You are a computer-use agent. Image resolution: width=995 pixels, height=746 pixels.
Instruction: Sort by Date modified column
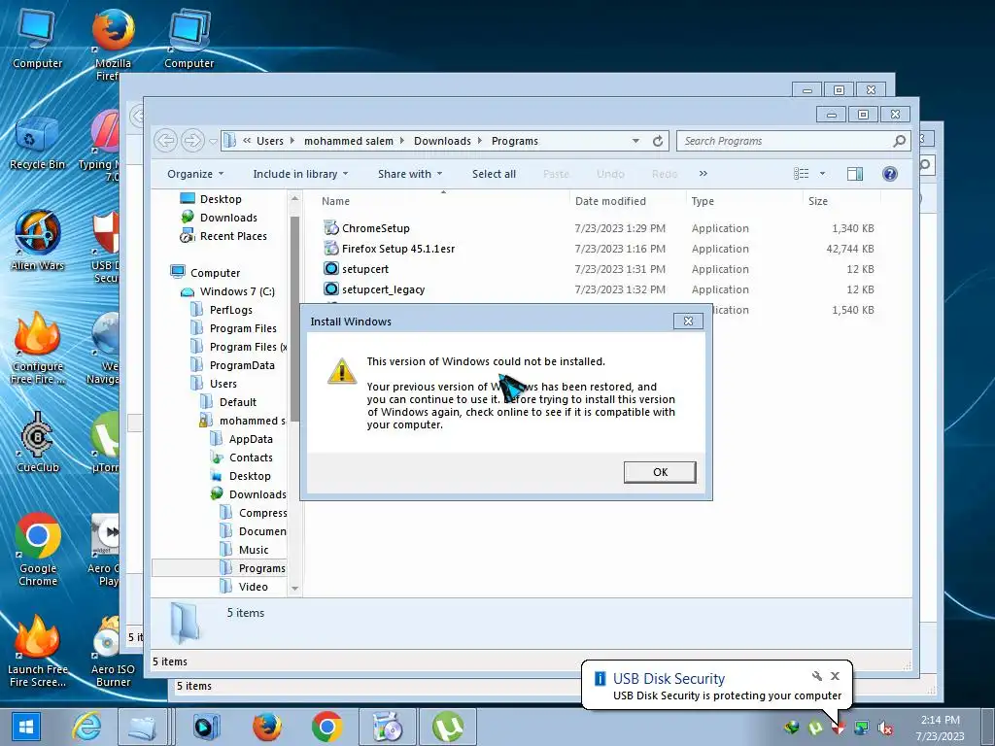pos(610,201)
